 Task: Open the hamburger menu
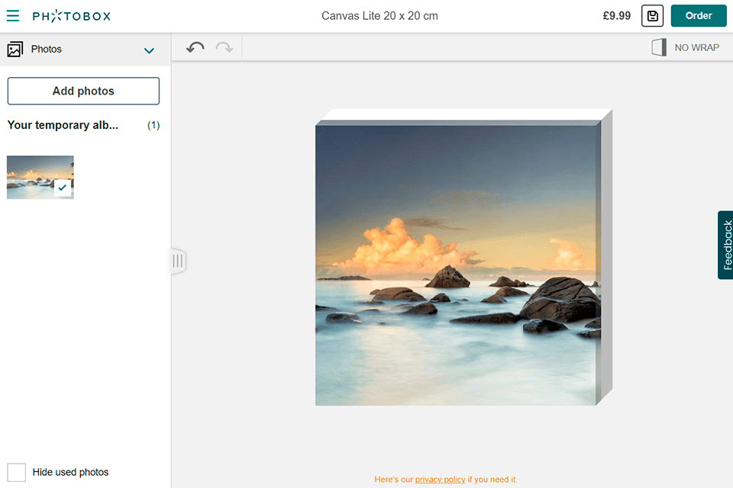pyautogui.click(x=13, y=16)
